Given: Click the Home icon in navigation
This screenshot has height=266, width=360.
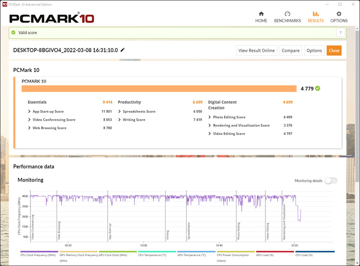Looking at the screenshot, I should (261, 14).
